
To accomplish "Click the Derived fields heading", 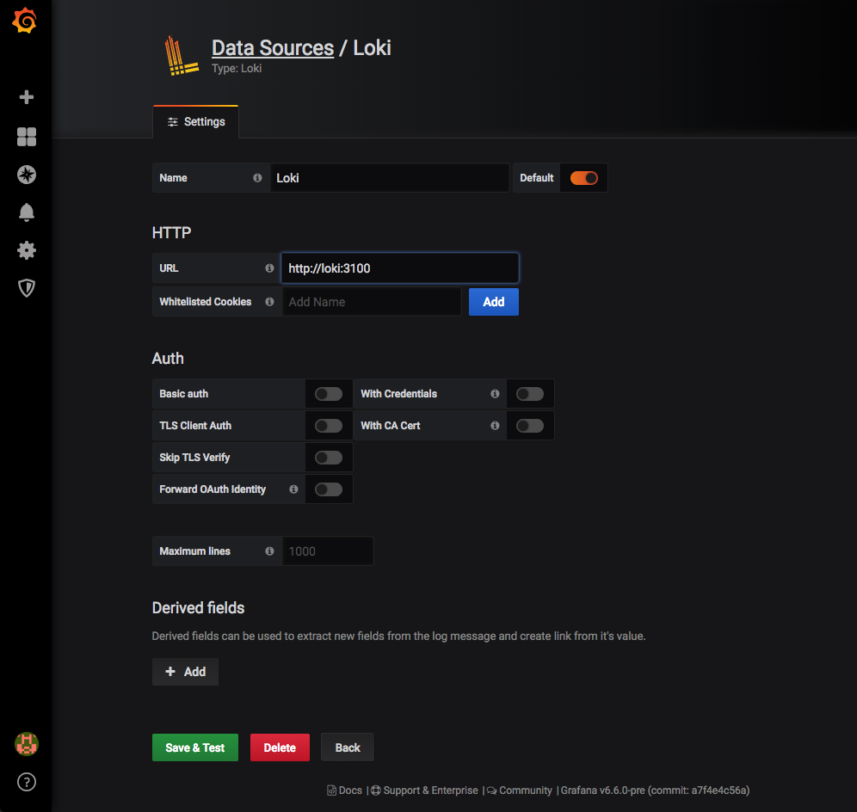I will 199,607.
